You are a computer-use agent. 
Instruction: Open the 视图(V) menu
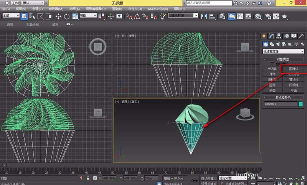(21, 9)
